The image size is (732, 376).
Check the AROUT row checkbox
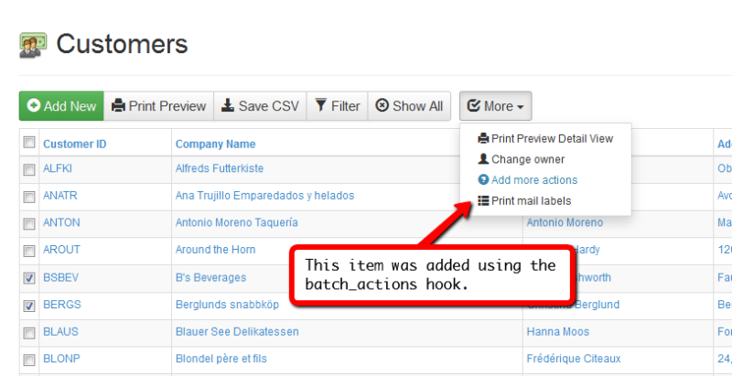[29, 251]
